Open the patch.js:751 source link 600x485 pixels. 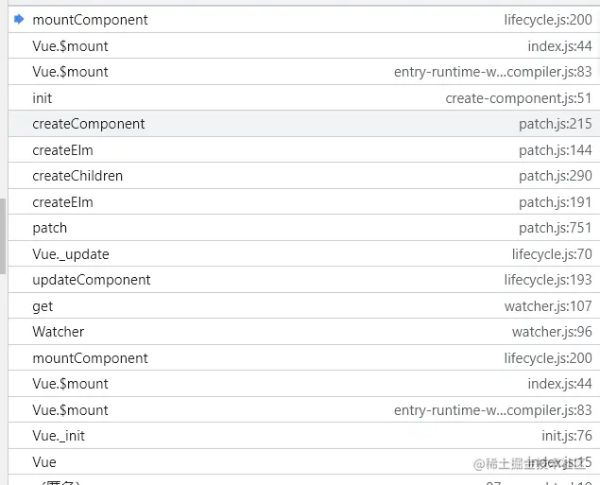(x=556, y=228)
